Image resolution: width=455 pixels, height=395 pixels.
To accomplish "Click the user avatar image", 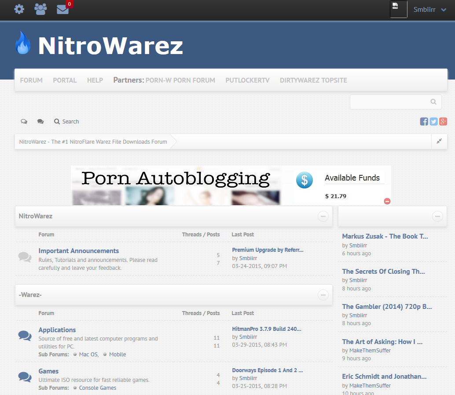I will click(x=398, y=9).
